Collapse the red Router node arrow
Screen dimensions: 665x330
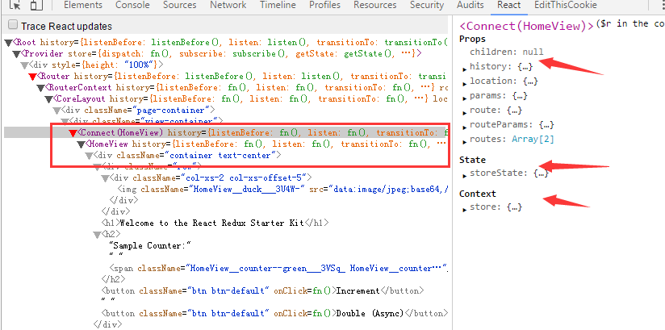click(x=32, y=76)
